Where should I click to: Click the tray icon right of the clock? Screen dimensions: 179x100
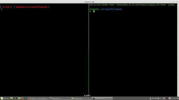178,98
